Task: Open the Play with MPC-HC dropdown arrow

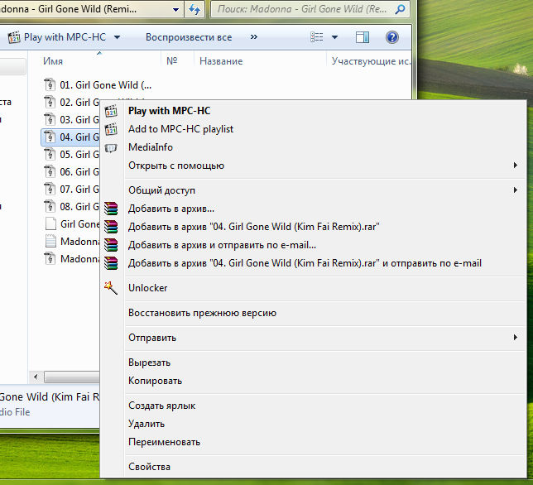Action: tap(117, 37)
